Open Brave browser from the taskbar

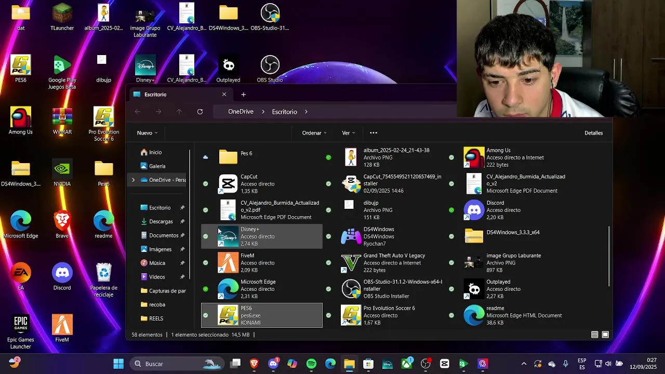point(254,364)
